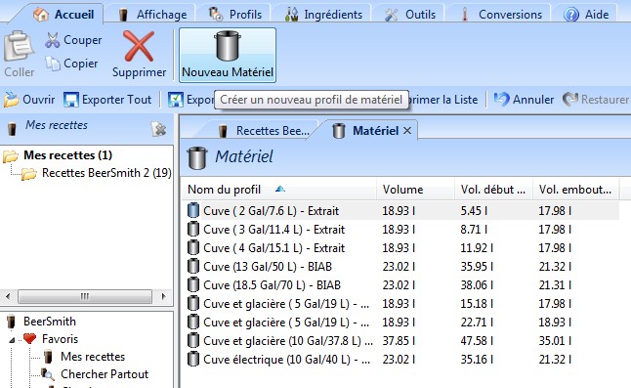Viewport: 631px width, 388px height.
Task: Select Cuve et glacière row with 15.18 l
Action: pyautogui.click(x=401, y=304)
